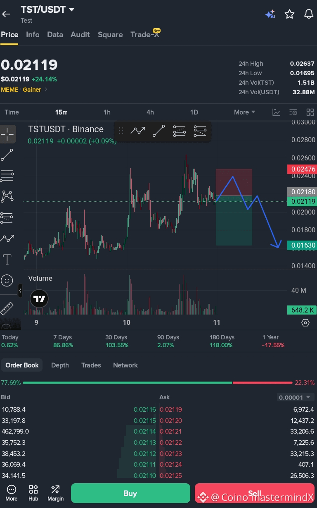Select the horizontal lines Fibonacci tool
Image resolution: width=317 pixels, height=508 pixels.
click(7, 176)
